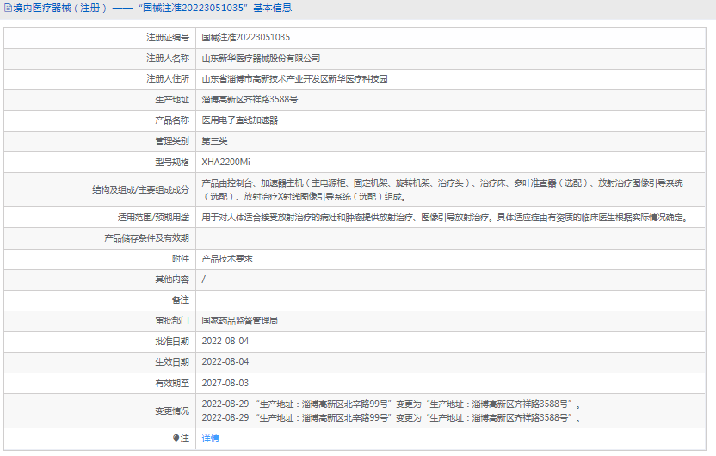Select approval date 2022-08-04 in 批准日期 row
The width and height of the screenshot is (716, 456).
tap(225, 342)
